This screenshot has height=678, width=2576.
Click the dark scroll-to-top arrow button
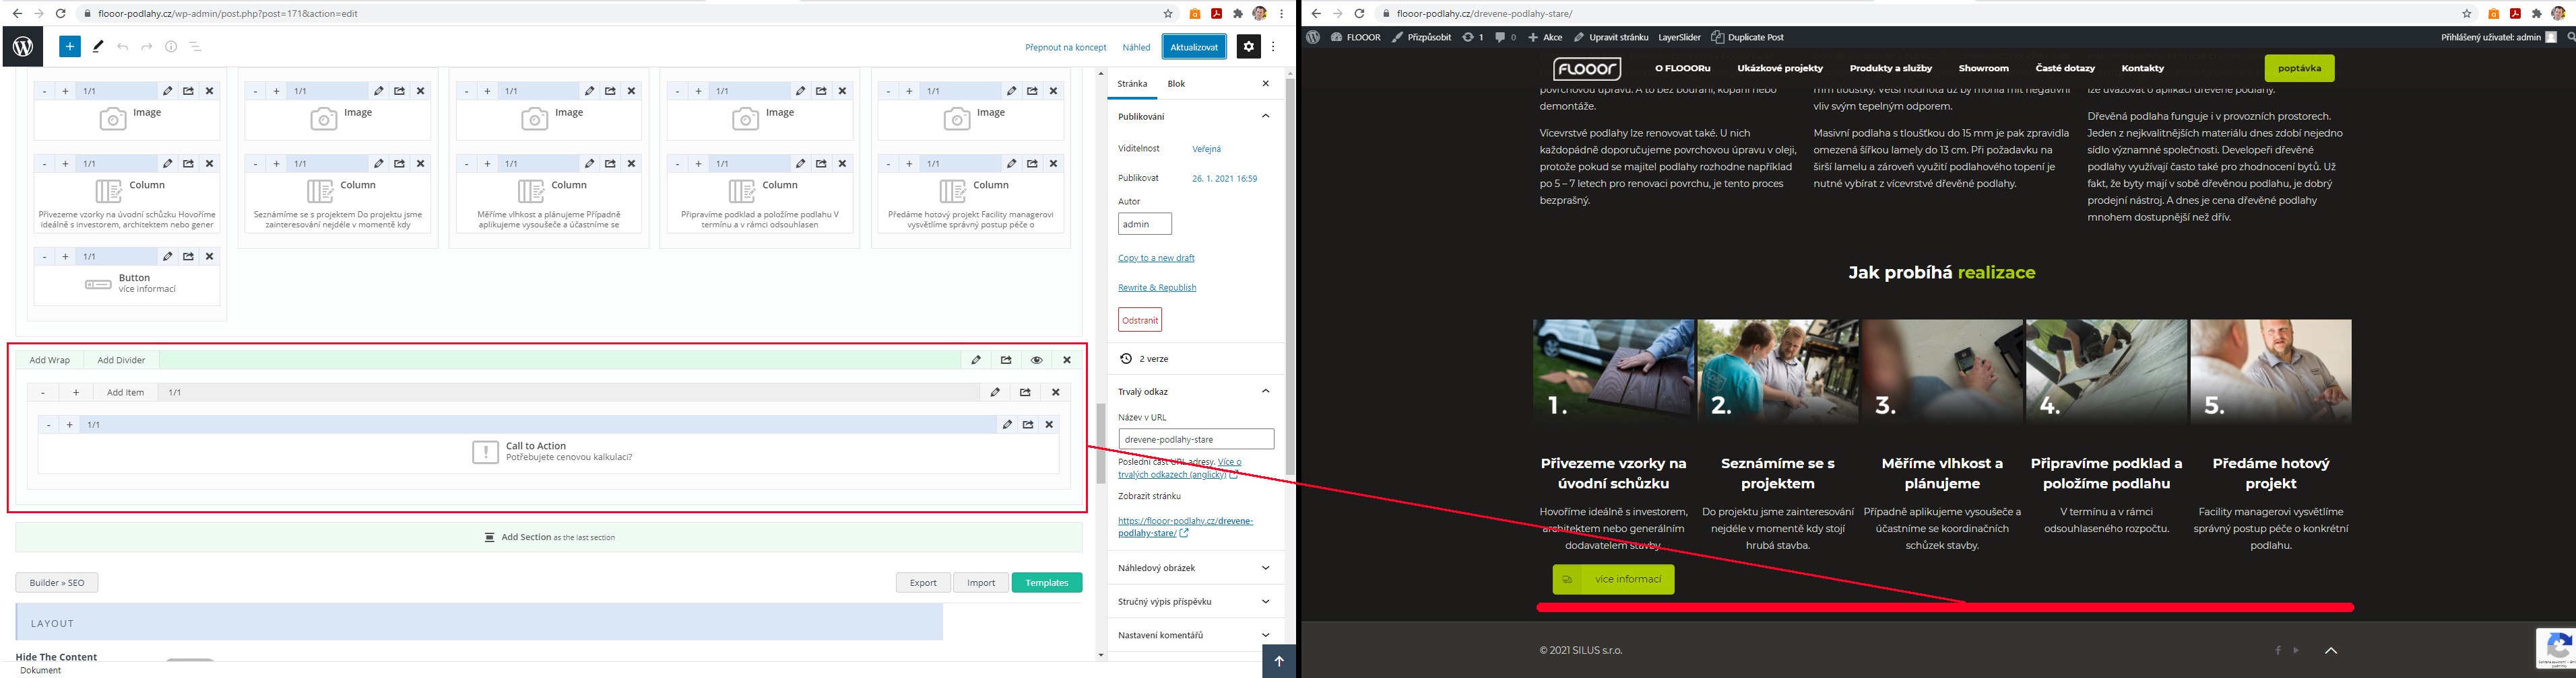click(1279, 661)
